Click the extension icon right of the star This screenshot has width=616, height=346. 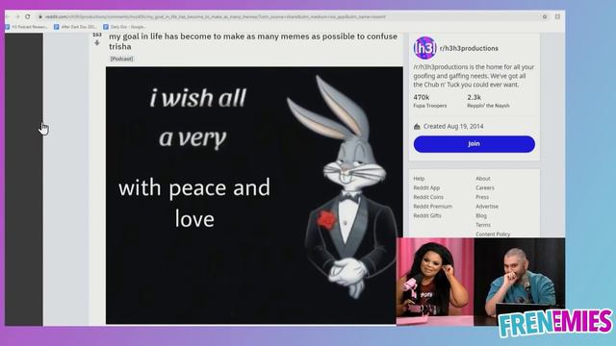pyautogui.click(x=557, y=17)
